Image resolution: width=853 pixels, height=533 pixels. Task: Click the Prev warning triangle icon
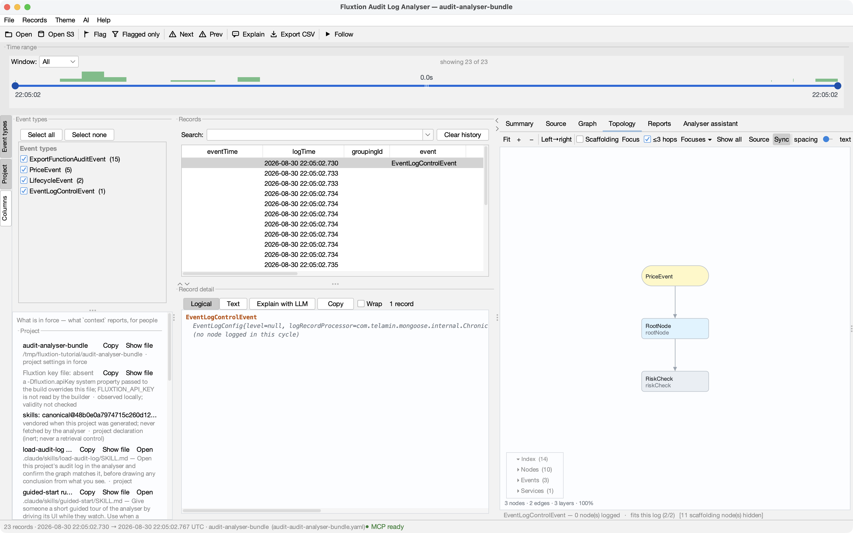202,34
